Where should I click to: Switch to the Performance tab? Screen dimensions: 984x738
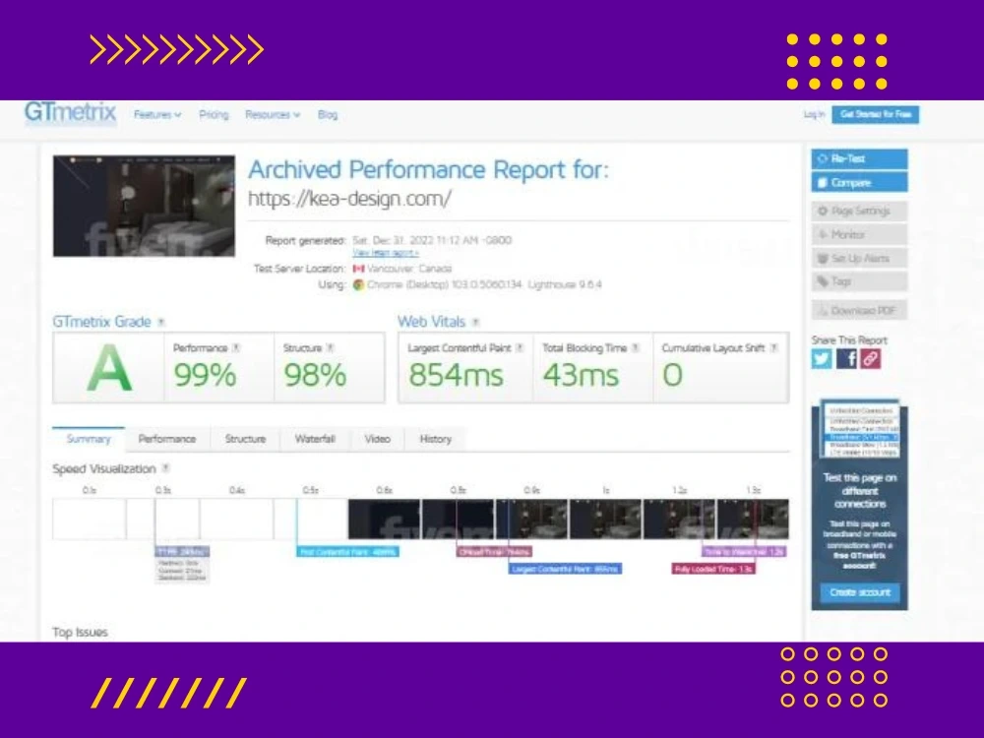[x=167, y=439]
